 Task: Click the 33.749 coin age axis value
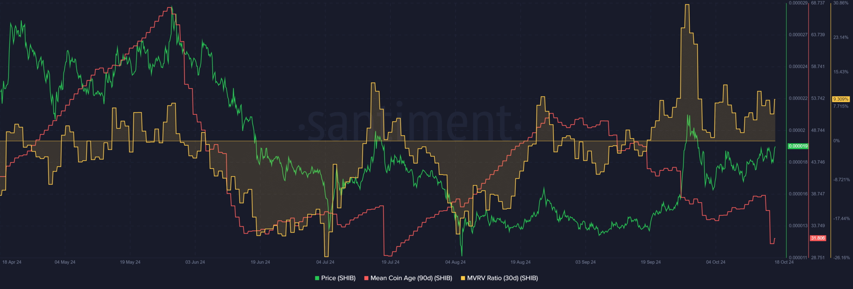pyautogui.click(x=818, y=226)
